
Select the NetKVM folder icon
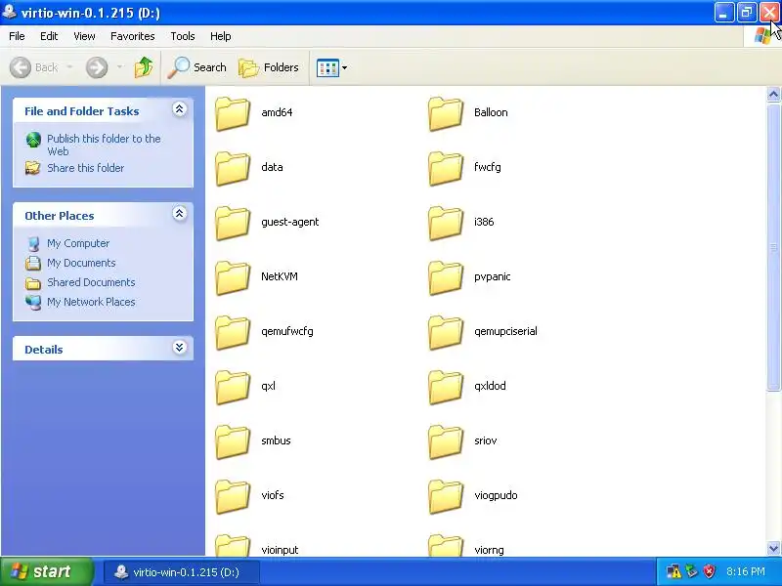[x=233, y=277]
